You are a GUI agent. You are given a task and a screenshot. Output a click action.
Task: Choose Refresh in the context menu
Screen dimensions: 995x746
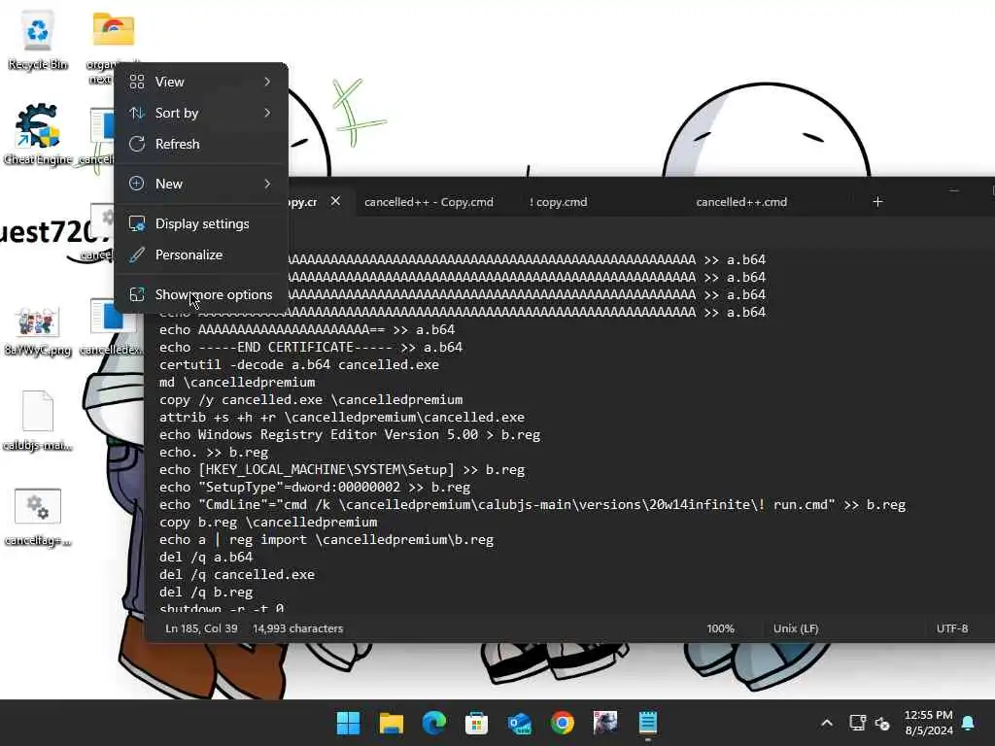[202, 144]
